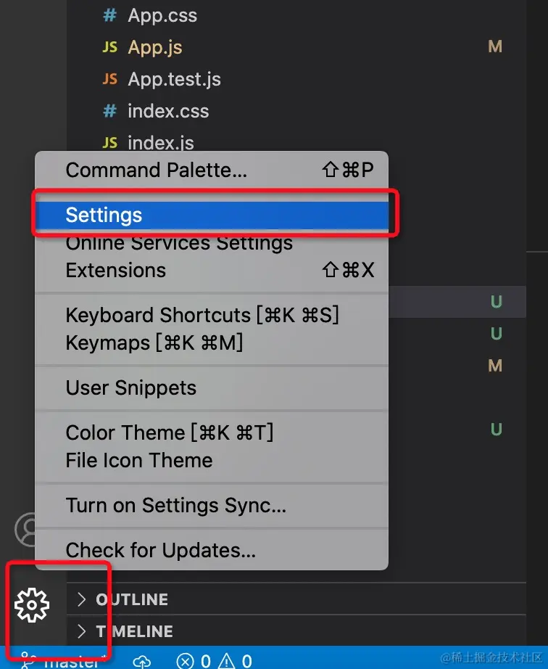Click the JS icon beside App.test.js
The image size is (548, 669).
(x=110, y=79)
